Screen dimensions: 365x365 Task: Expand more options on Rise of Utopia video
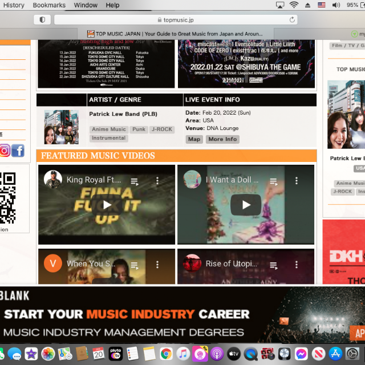[x=297, y=264]
